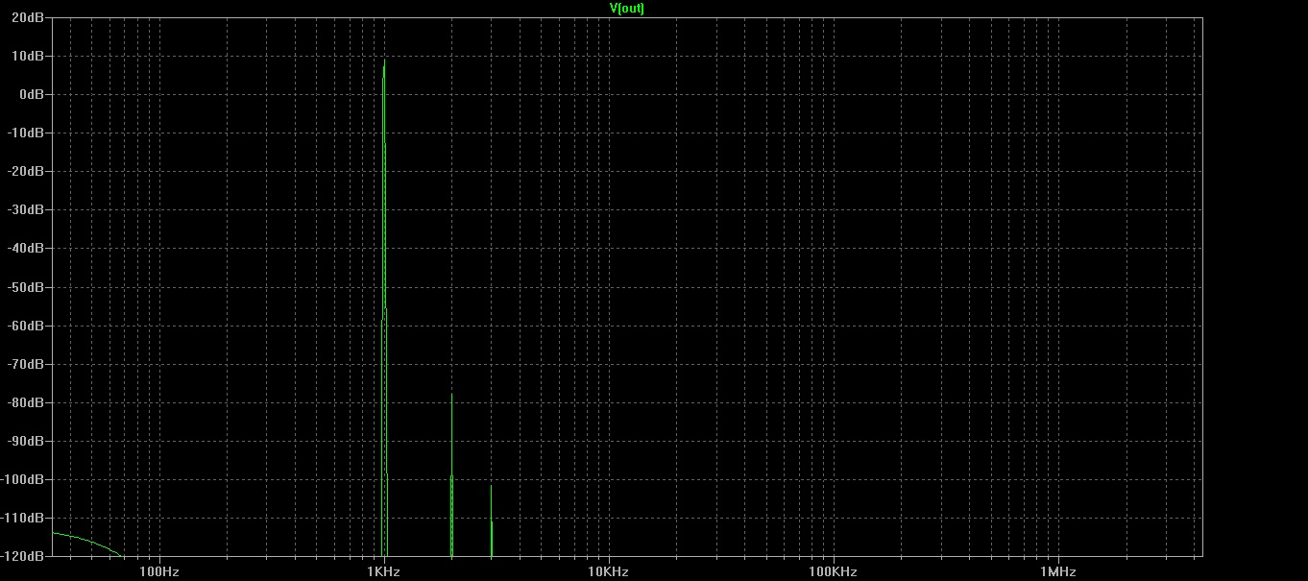This screenshot has width=1308, height=581.
Task: Click the 0dB axis label
Action: (34, 94)
